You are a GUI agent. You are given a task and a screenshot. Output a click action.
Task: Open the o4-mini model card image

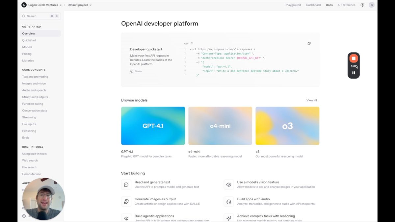[x=220, y=126]
